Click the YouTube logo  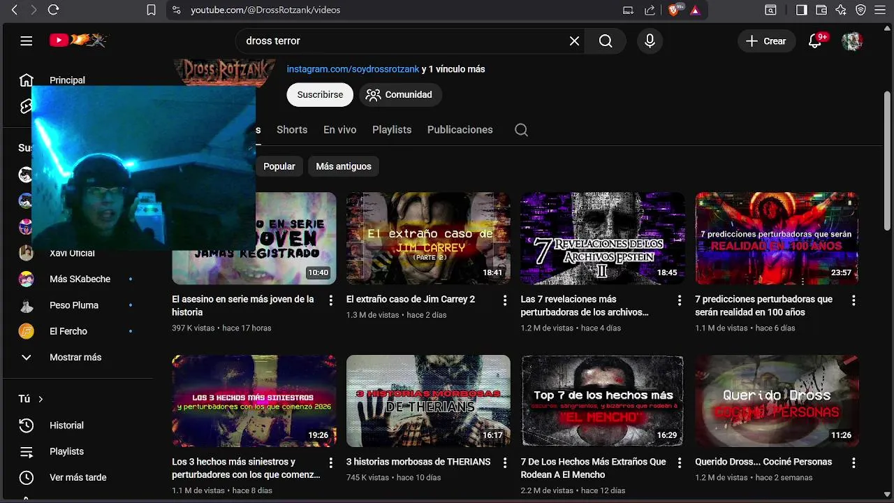[78, 41]
